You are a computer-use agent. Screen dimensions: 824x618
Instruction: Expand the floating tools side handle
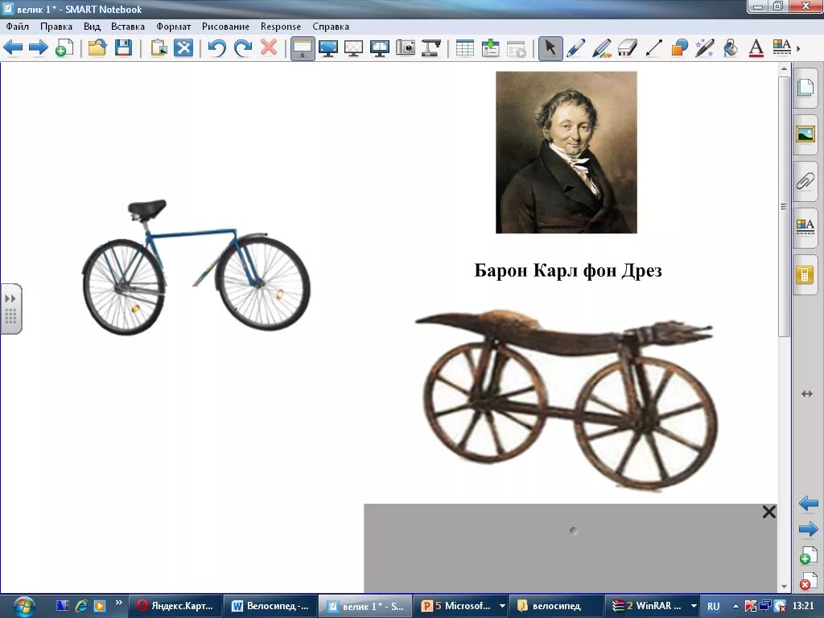pyautogui.click(x=11, y=308)
